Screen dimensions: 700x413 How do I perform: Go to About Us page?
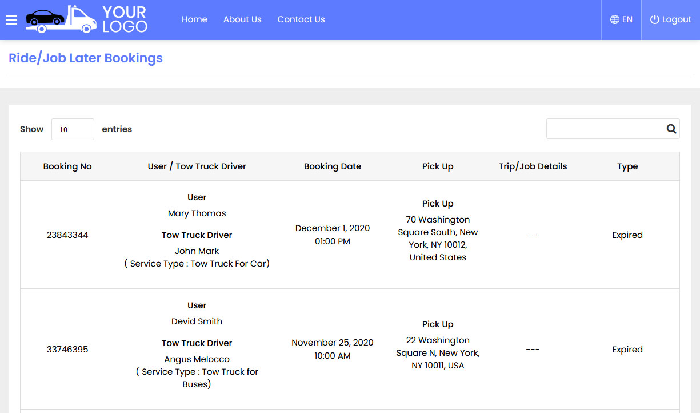pyautogui.click(x=242, y=19)
